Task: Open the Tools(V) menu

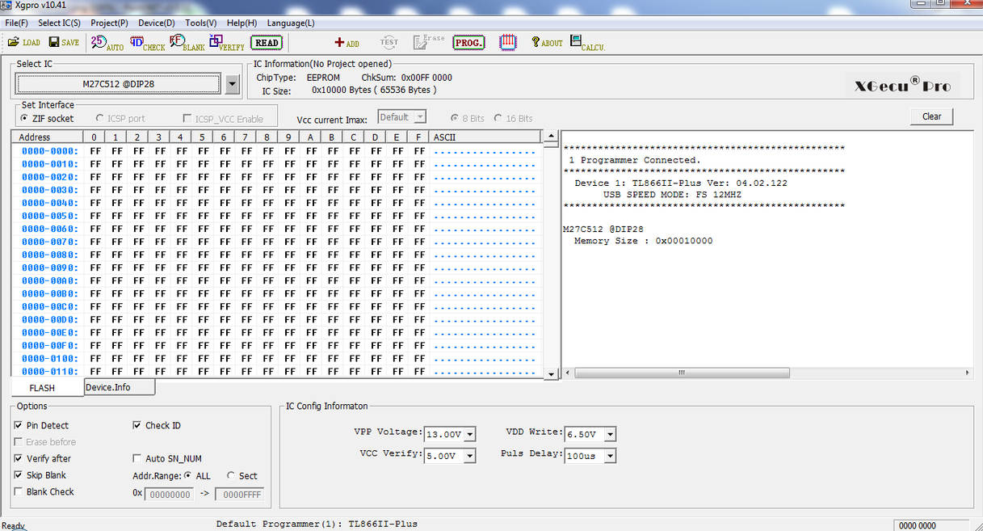Action: tap(200, 23)
